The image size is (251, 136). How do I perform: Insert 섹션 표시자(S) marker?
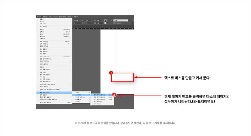[103, 102]
